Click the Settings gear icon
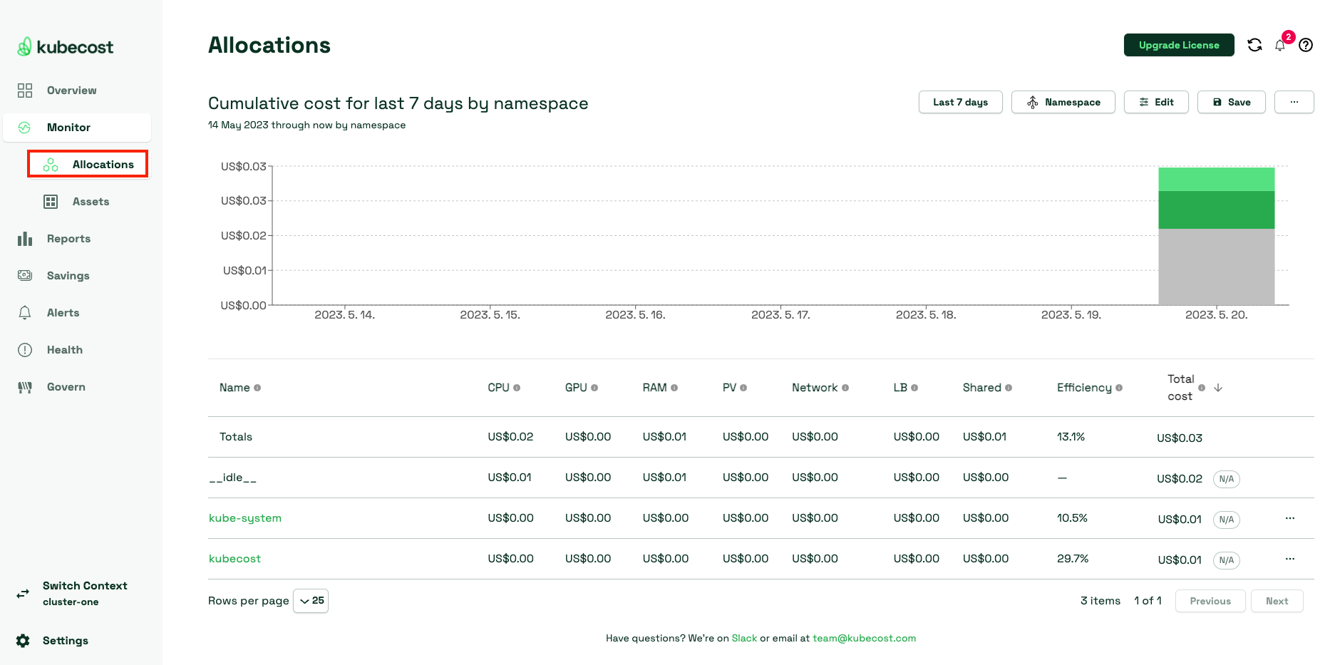The width and height of the screenshot is (1335, 665). [23, 641]
